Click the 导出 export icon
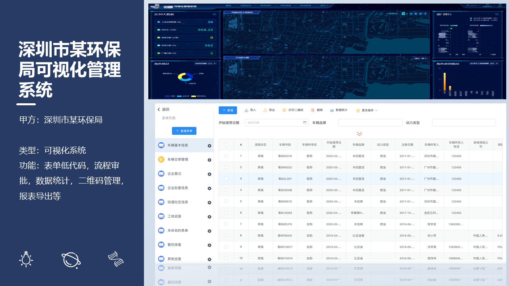Screen dimensions: 509x286 [265, 110]
